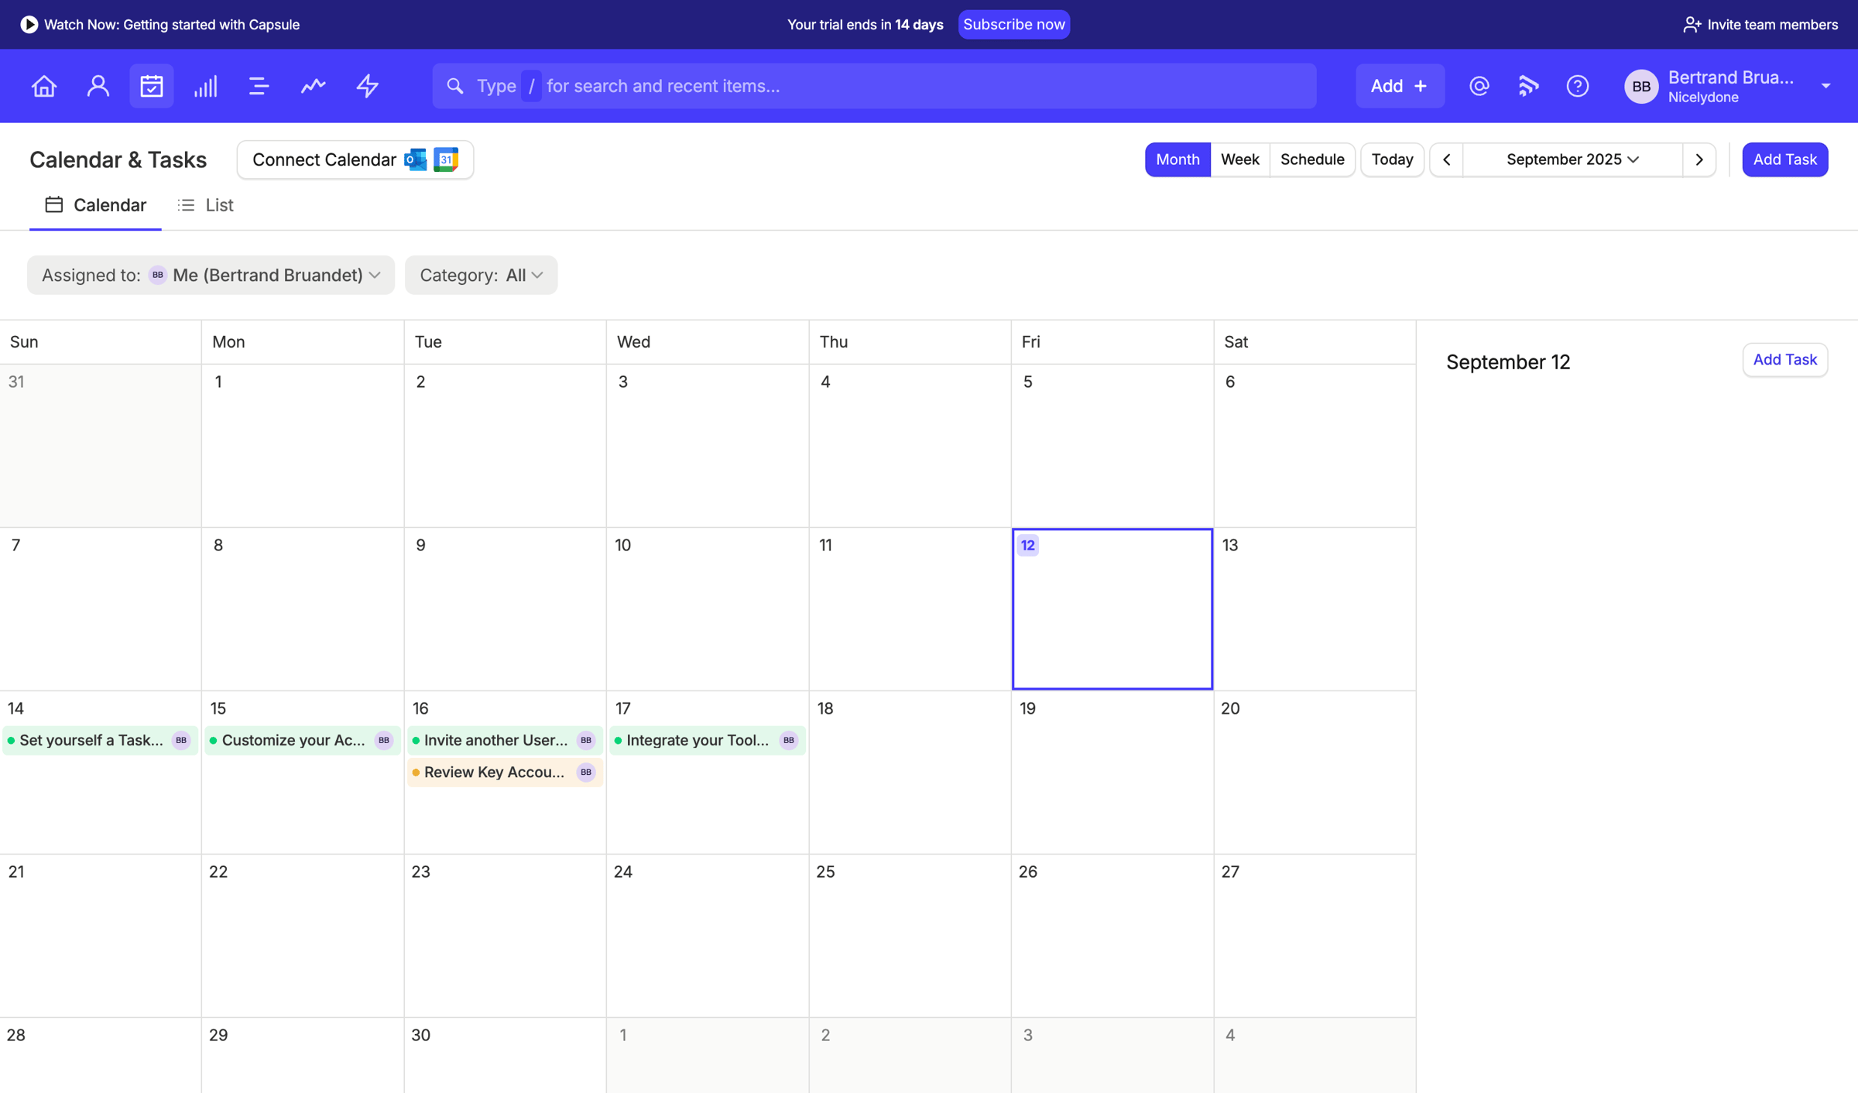Click the Invite team members person icon
Image resolution: width=1858 pixels, height=1093 pixels.
[1692, 25]
